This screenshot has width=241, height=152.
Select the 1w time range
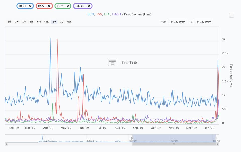[17, 22]
